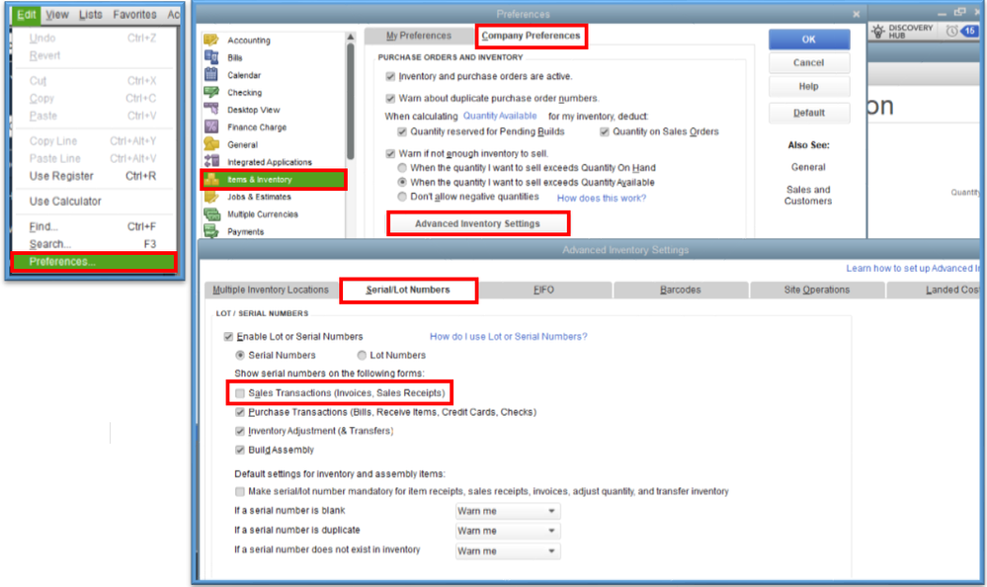Open the Favorites menu
The height and width of the screenshot is (587, 987).
(x=134, y=15)
